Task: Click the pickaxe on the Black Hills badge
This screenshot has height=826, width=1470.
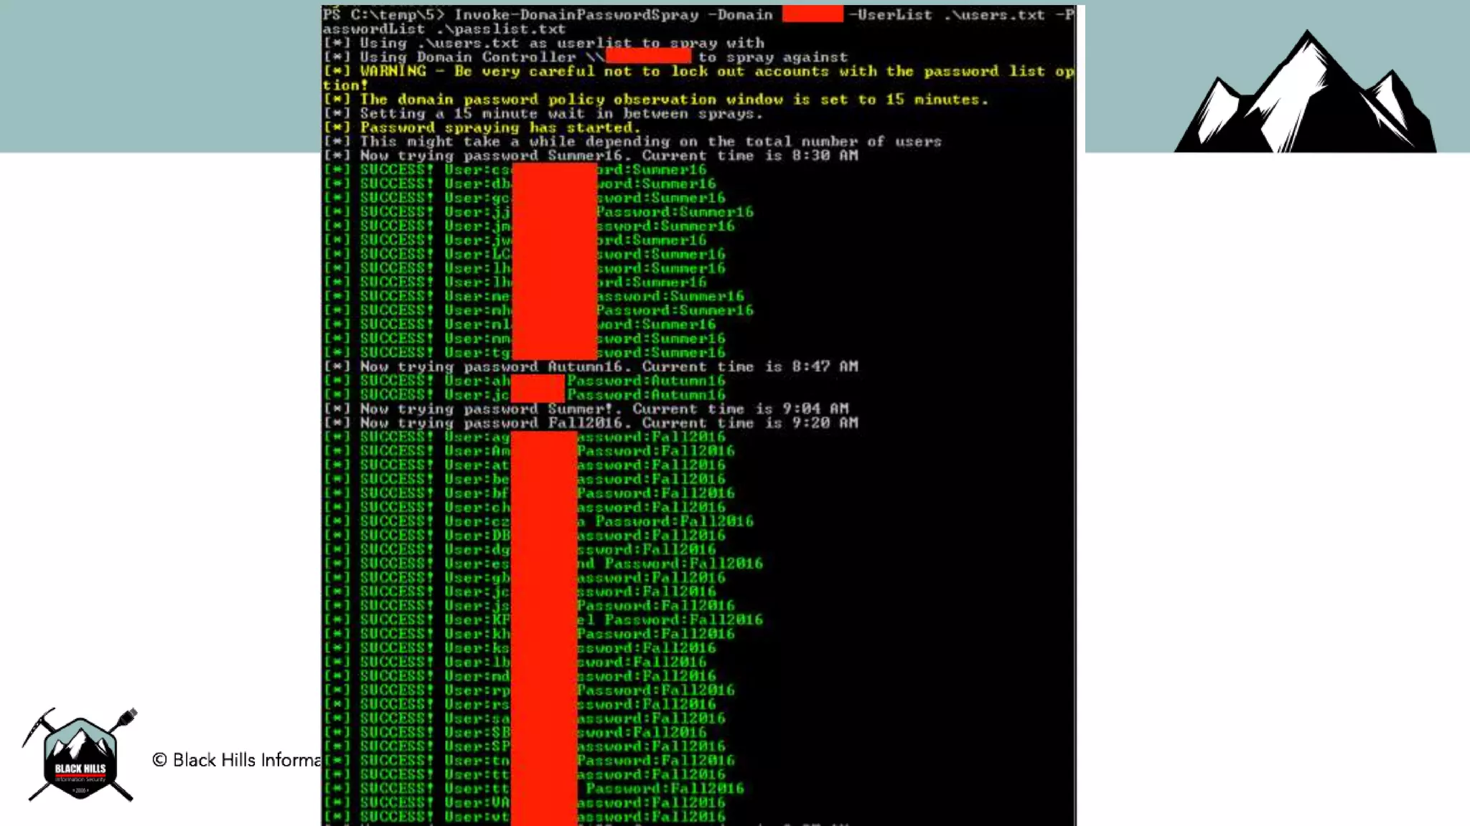Action: (x=39, y=724)
